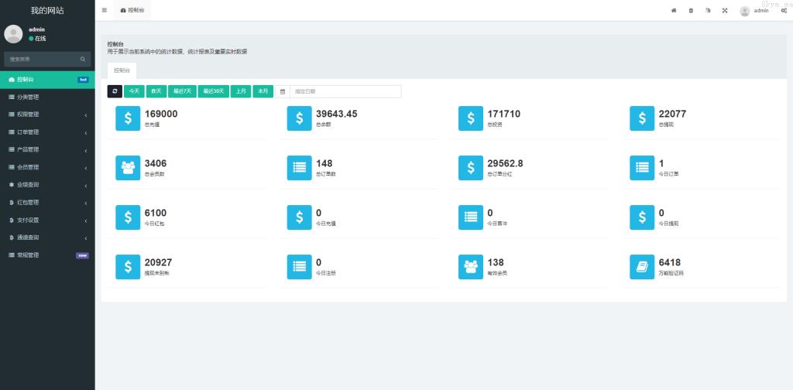The image size is (793, 390).
Task: Toggle fullscreen with the expand icon
Action: click(725, 10)
